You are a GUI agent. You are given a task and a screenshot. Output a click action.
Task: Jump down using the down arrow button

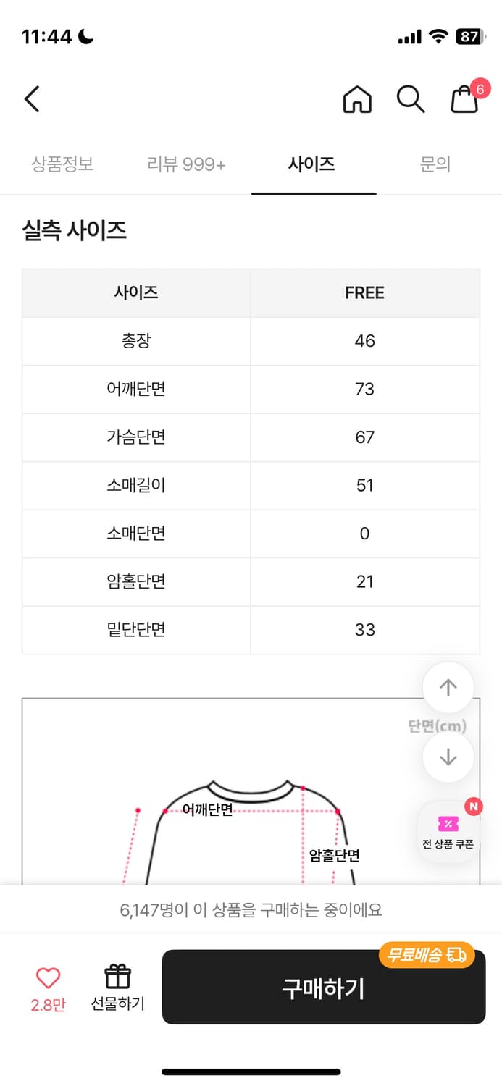[x=448, y=757]
